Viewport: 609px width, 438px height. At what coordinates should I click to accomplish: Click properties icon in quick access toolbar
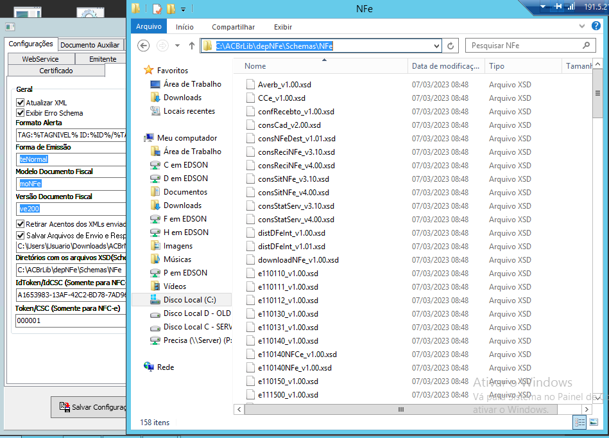(157, 8)
